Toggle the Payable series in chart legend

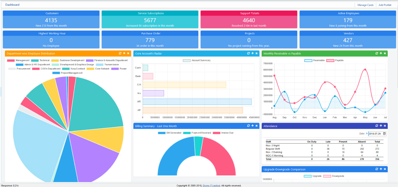[335, 60]
